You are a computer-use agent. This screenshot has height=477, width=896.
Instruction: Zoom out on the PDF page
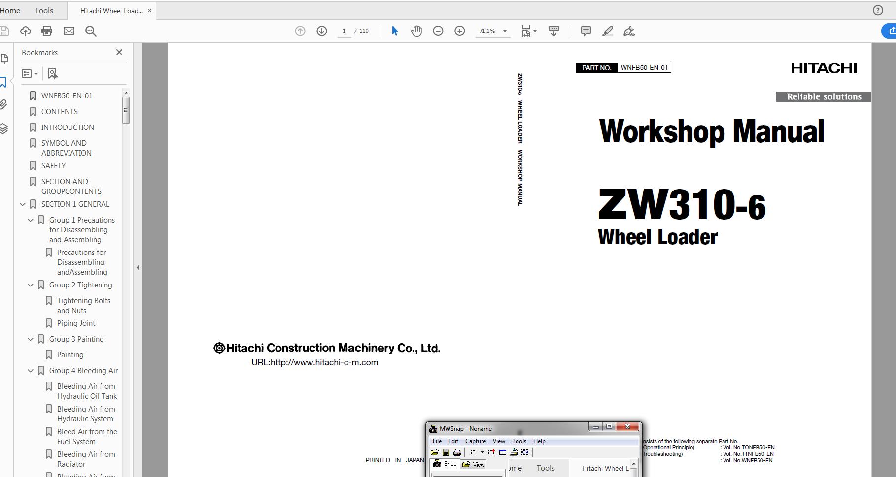[438, 31]
